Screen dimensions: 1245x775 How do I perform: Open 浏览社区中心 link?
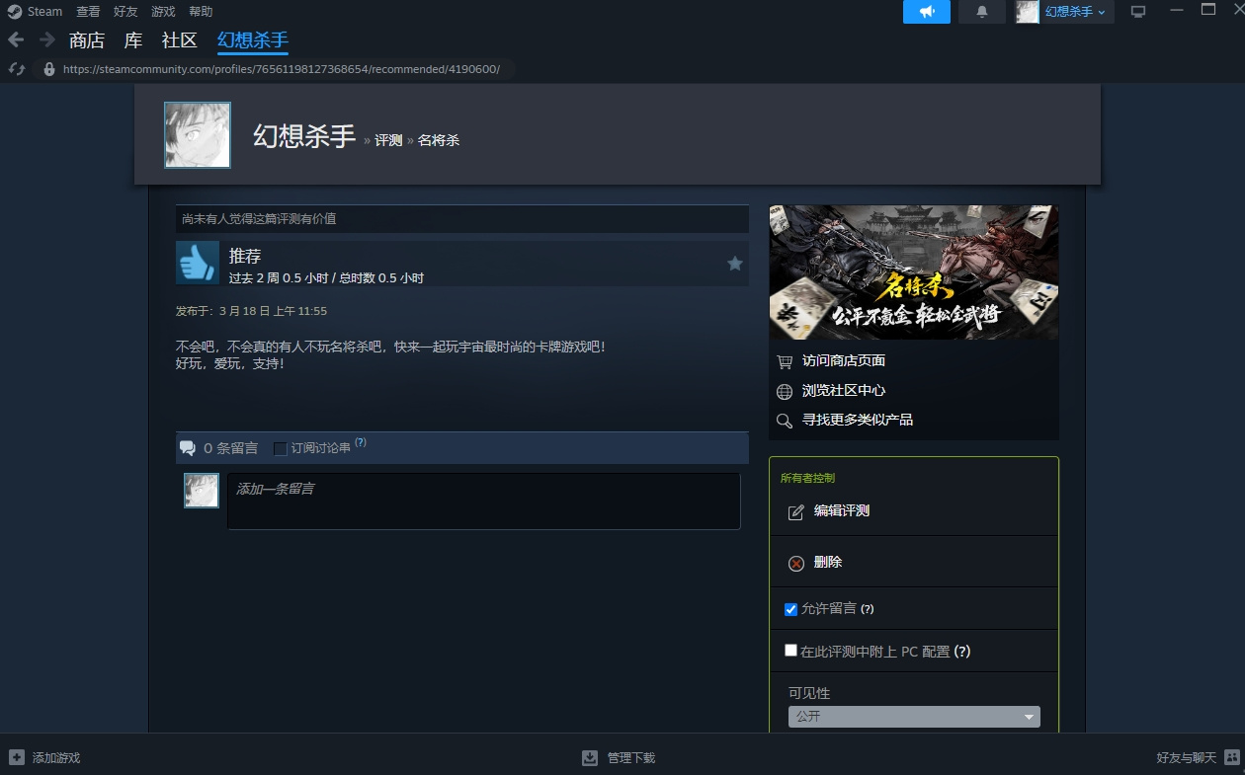pyautogui.click(x=844, y=391)
